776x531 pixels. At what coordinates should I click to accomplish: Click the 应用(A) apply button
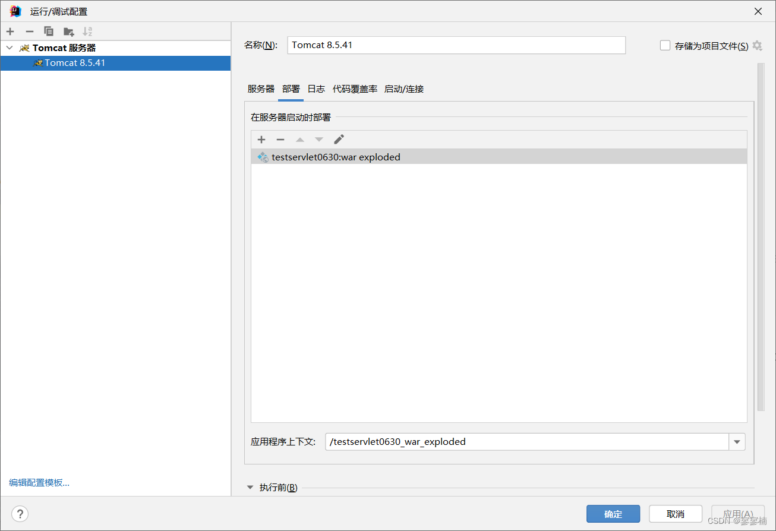click(738, 514)
